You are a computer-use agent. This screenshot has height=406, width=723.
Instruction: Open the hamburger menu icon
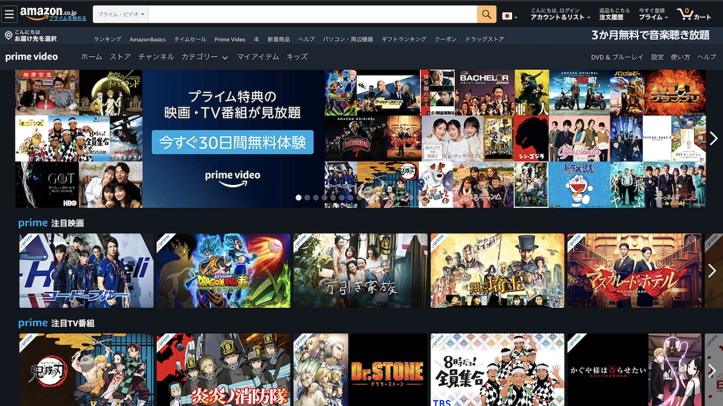pyautogui.click(x=10, y=14)
